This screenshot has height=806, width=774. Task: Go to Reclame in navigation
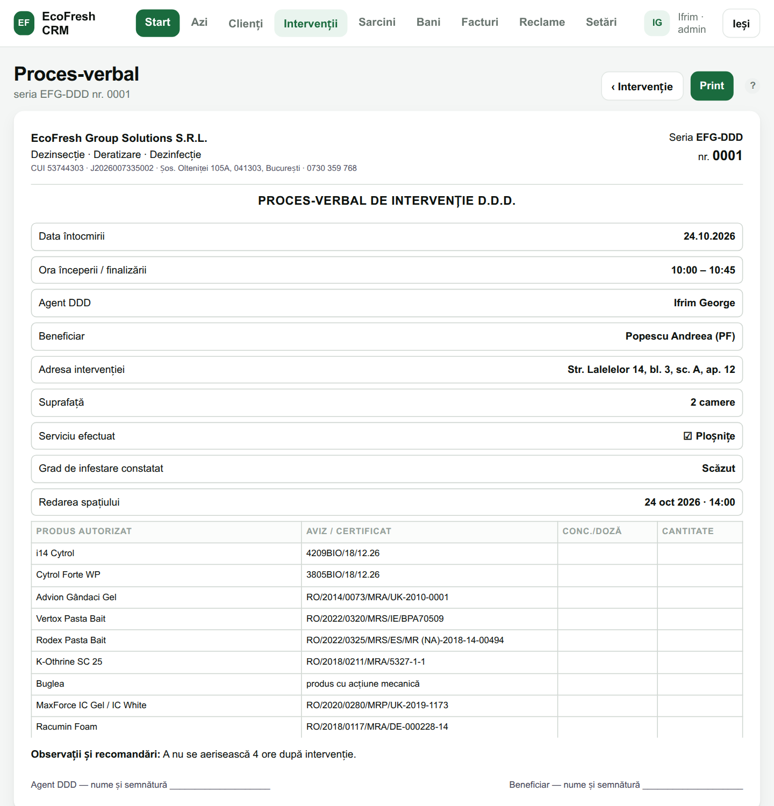point(542,23)
